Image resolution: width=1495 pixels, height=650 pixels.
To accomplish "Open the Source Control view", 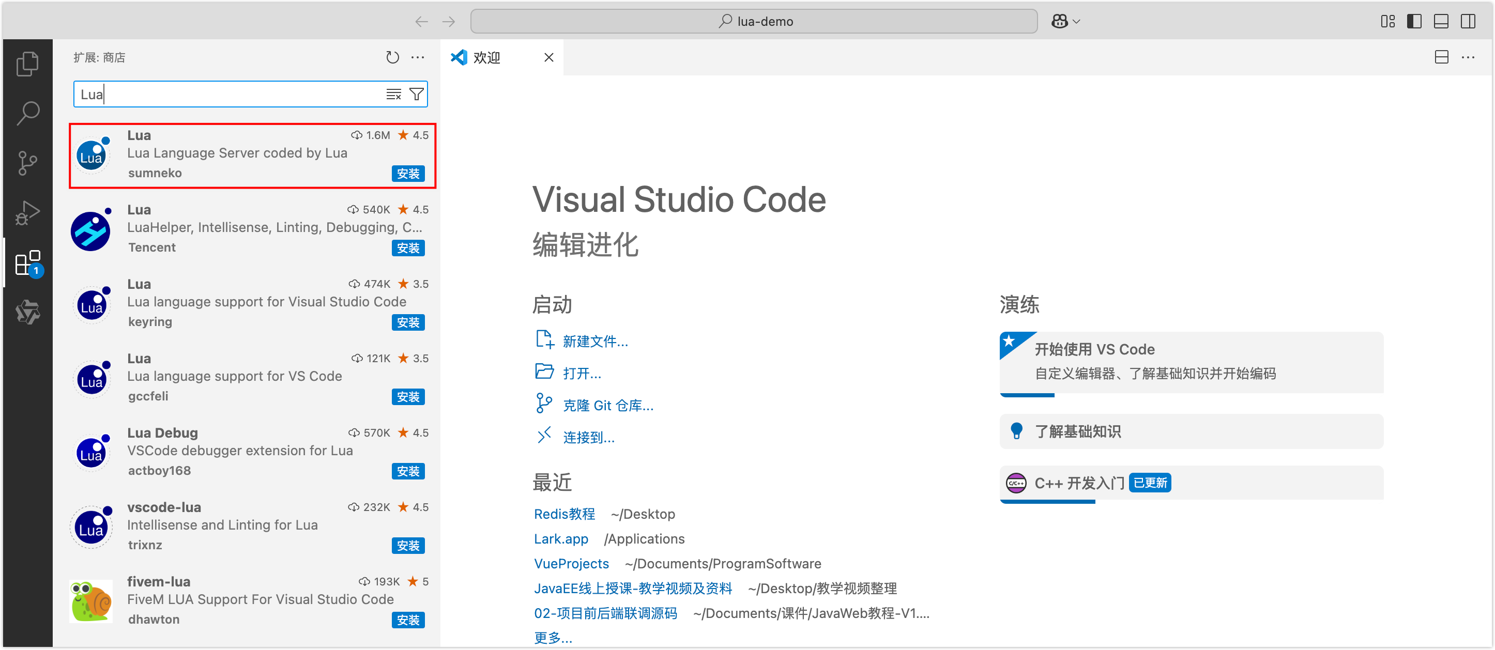I will (x=27, y=163).
